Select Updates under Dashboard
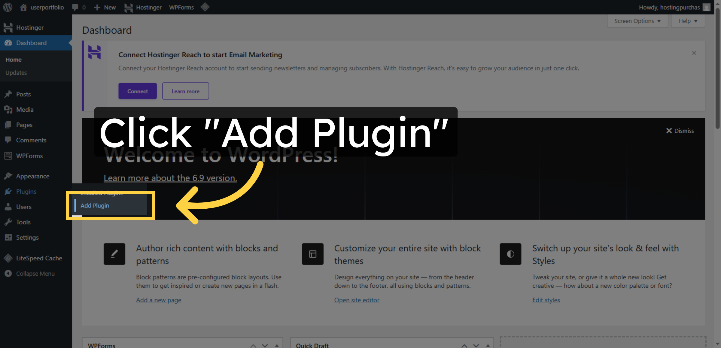 (16, 72)
